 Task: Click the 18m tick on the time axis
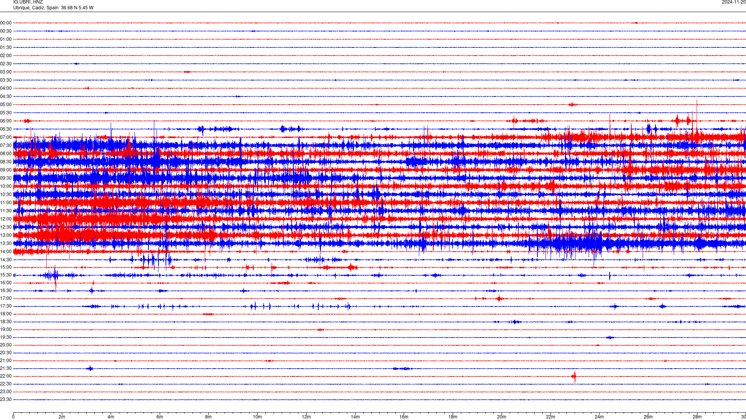coord(453,417)
